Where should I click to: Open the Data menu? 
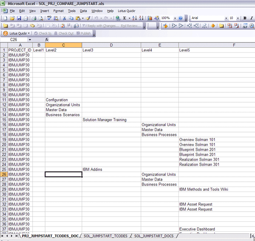[83, 11]
